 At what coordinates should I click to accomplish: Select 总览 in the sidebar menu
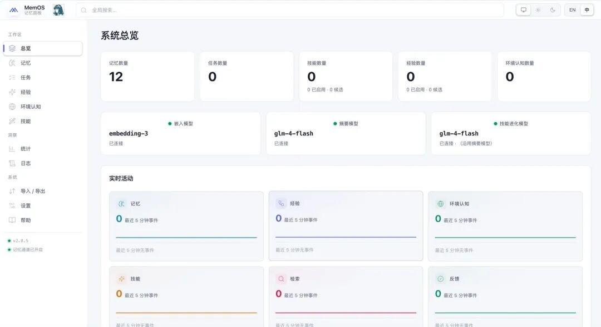[43, 48]
